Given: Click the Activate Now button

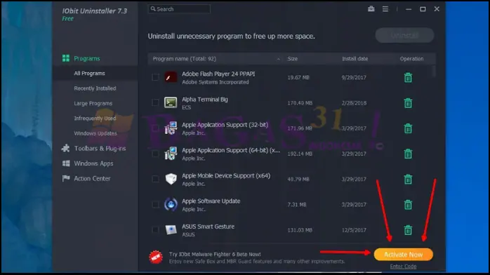Looking at the screenshot, I should (x=403, y=255).
